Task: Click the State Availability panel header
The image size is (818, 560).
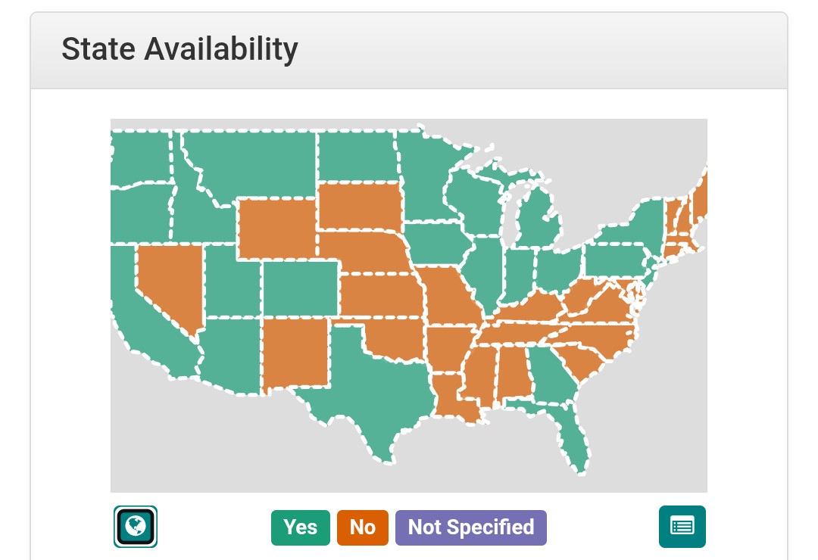Action: [x=180, y=50]
